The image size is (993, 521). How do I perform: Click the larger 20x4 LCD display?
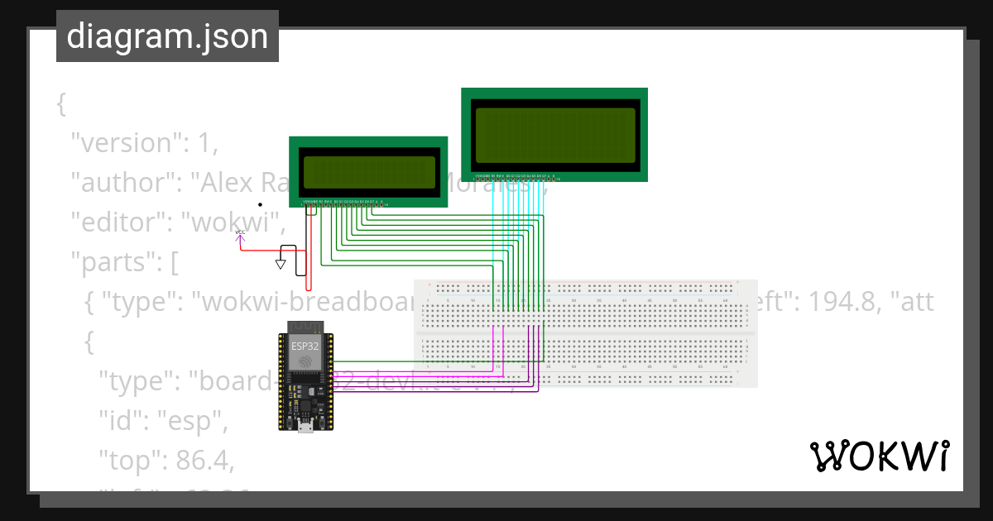(x=554, y=135)
